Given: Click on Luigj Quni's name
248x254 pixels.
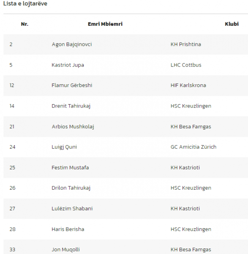Looking at the screenshot, I should (64, 147).
